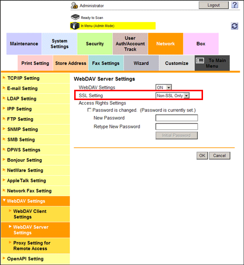Viewport: 244px width, 265px height.
Task: Switch to the Security tab
Action: (x=95, y=43)
